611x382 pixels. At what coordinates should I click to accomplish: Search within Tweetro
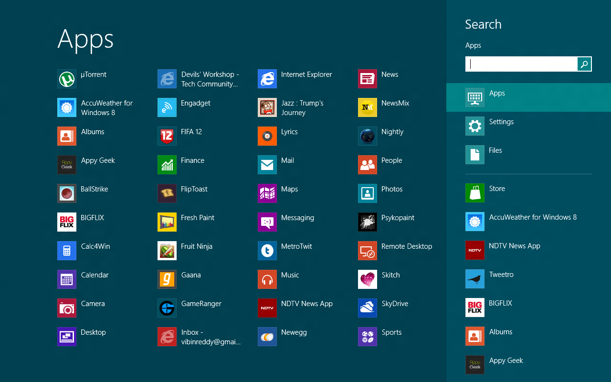pyautogui.click(x=528, y=279)
